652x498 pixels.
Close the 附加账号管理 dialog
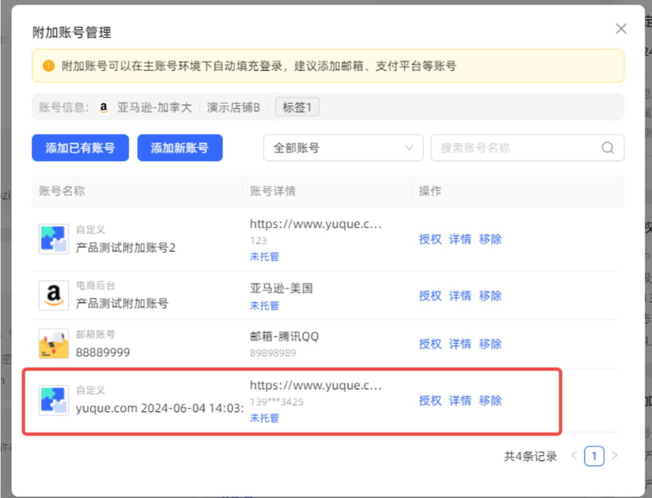pos(621,29)
